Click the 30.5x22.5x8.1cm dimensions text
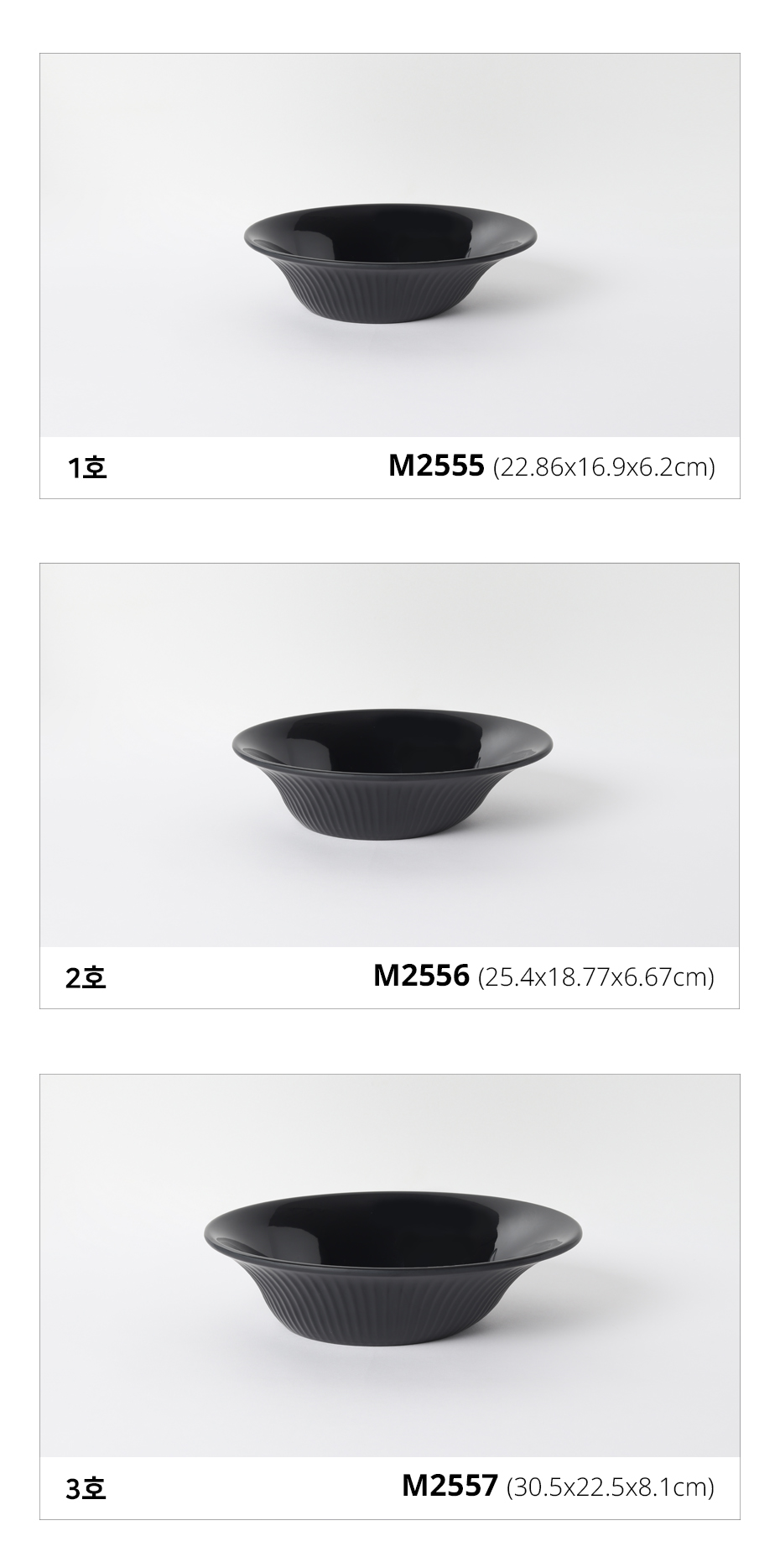The width and height of the screenshot is (780, 1557). [611, 1487]
